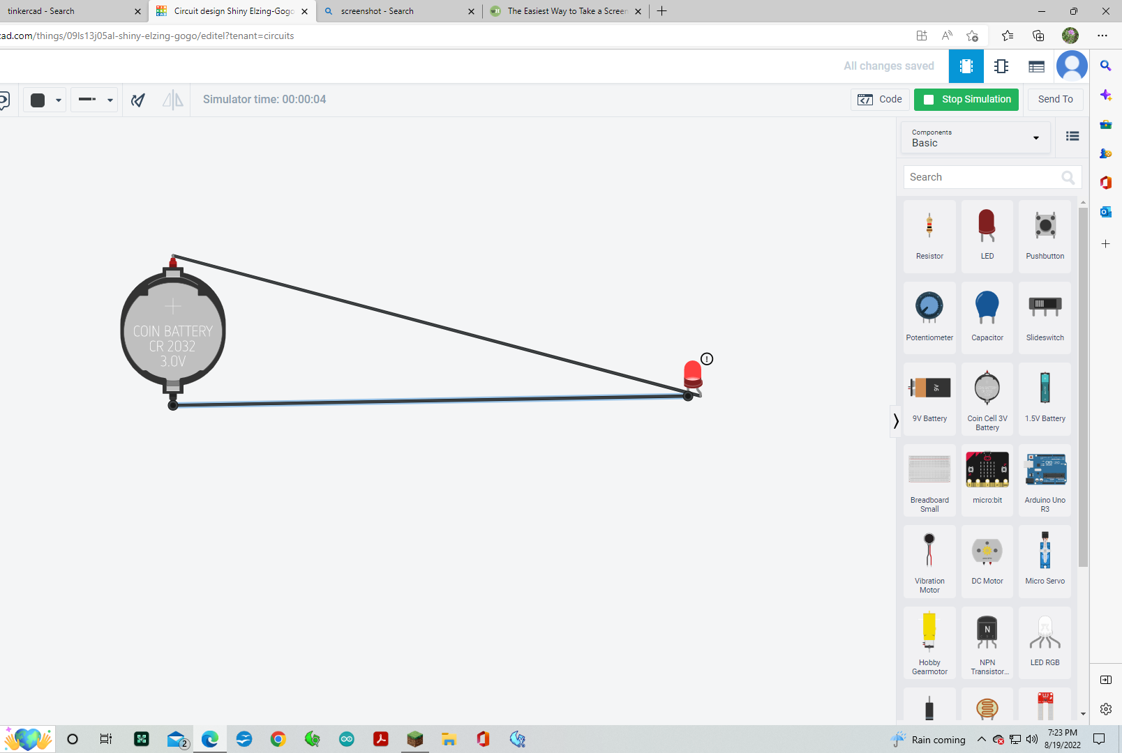This screenshot has width=1122, height=753.
Task: Open the Notes annotation tool
Action: pos(3,99)
